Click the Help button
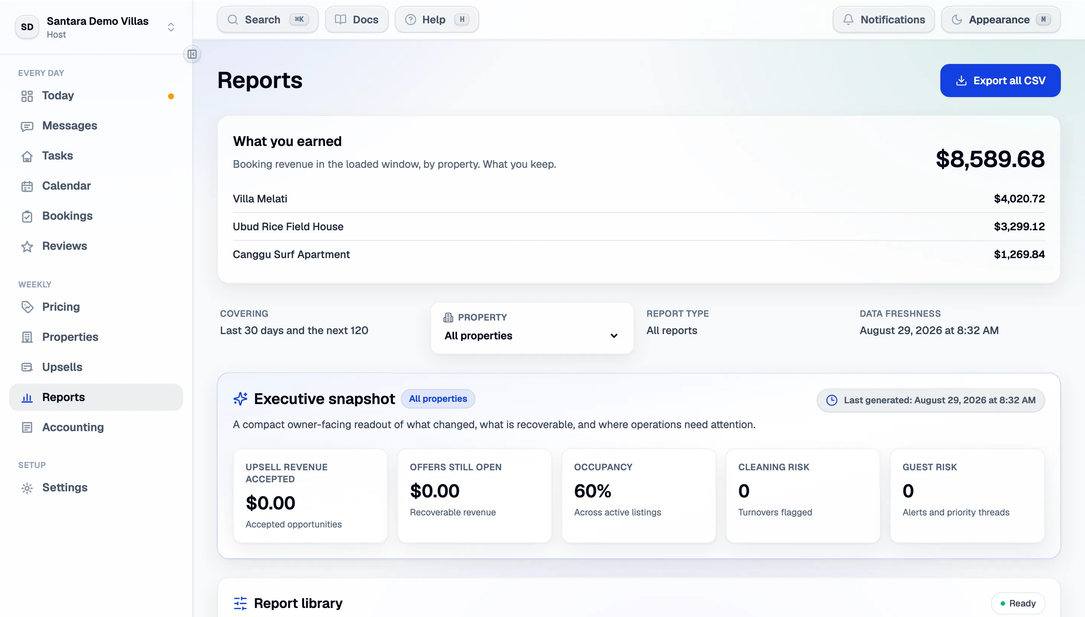The width and height of the screenshot is (1085, 617). pyautogui.click(x=437, y=20)
